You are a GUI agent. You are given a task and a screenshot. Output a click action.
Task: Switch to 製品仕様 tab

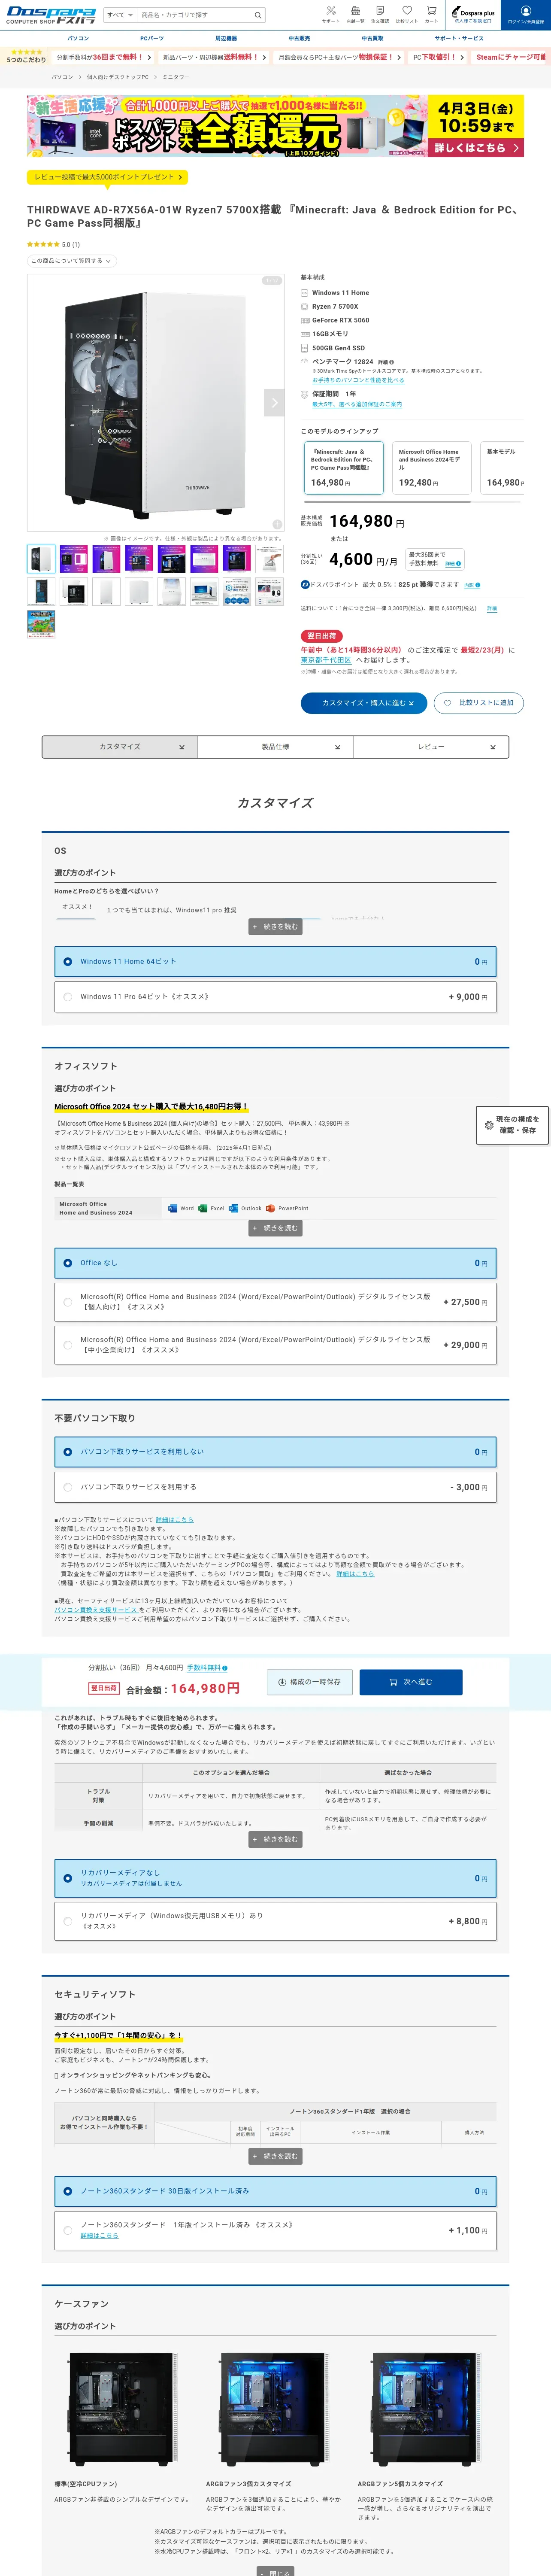(275, 747)
